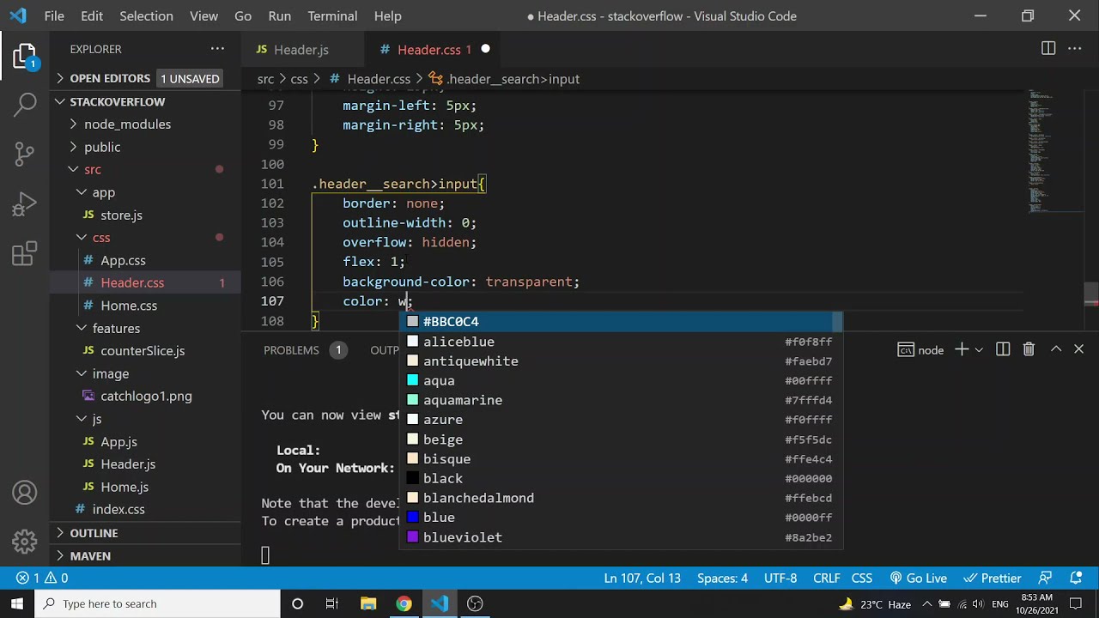Collapse the features folder
This screenshot has width=1099, height=618.
pos(116,328)
